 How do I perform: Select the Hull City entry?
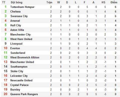click(x=15, y=25)
